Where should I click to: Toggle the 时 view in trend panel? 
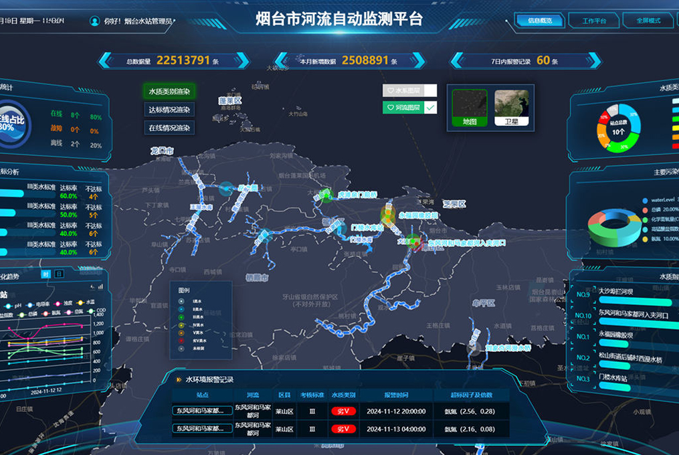pyautogui.click(x=46, y=274)
